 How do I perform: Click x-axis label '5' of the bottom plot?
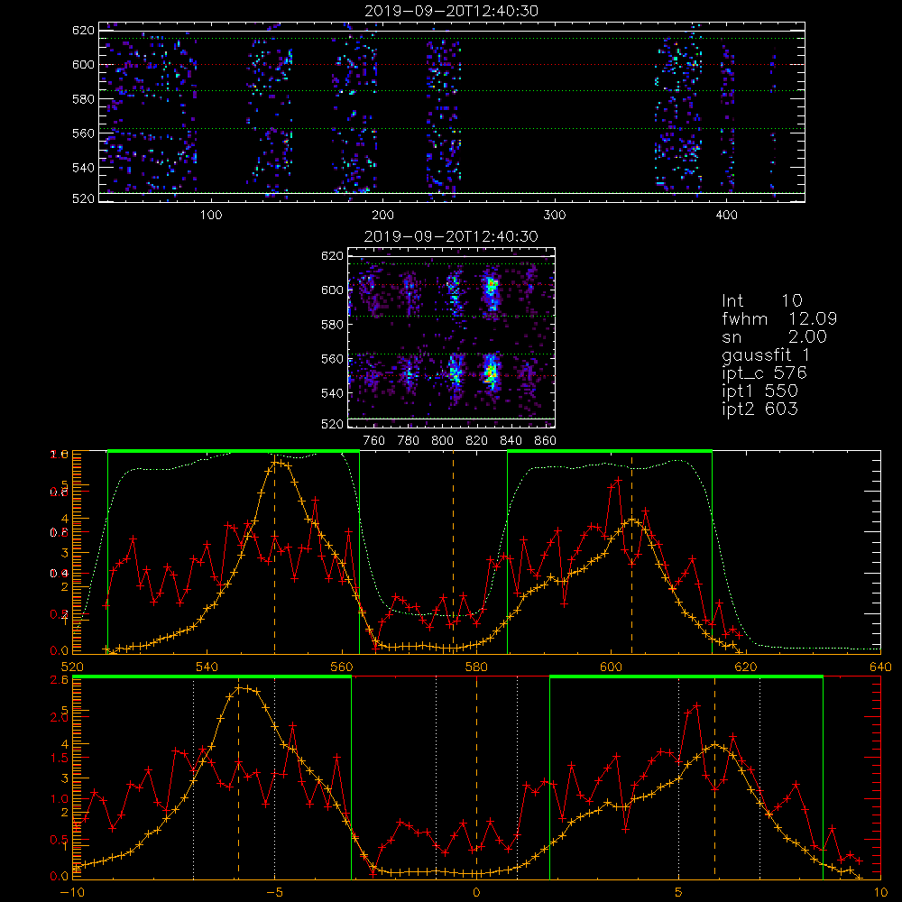point(679,893)
